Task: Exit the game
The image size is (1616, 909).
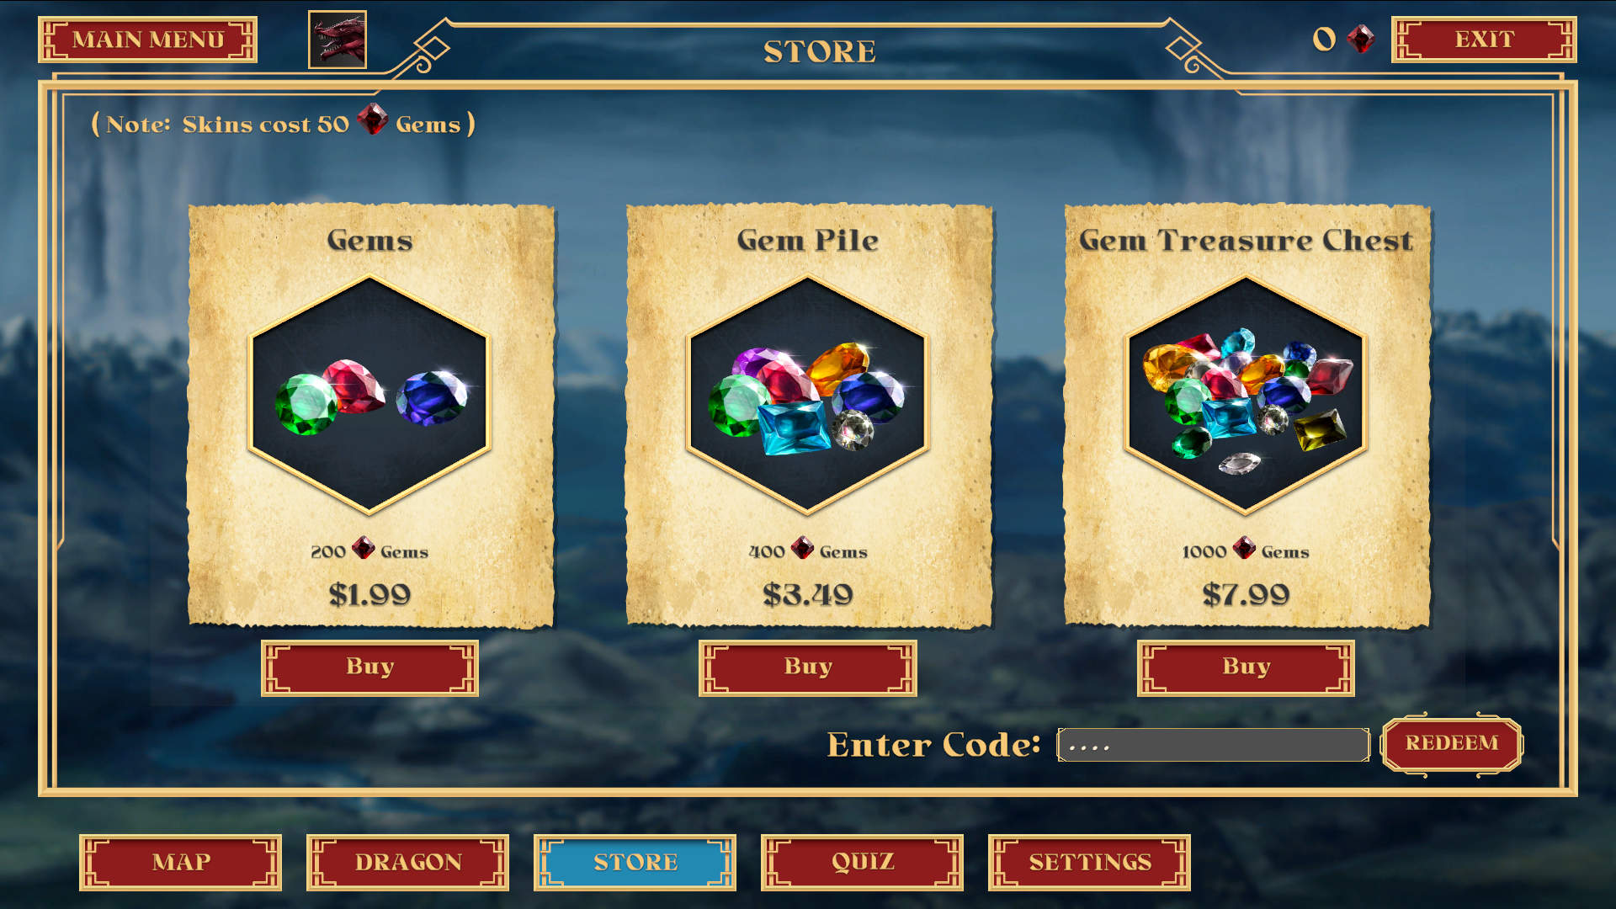Action: (1484, 40)
